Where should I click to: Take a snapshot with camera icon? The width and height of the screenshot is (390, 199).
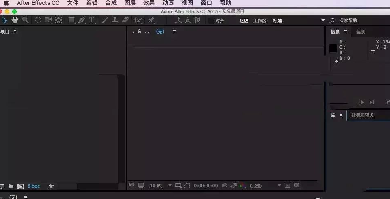pos(225,185)
